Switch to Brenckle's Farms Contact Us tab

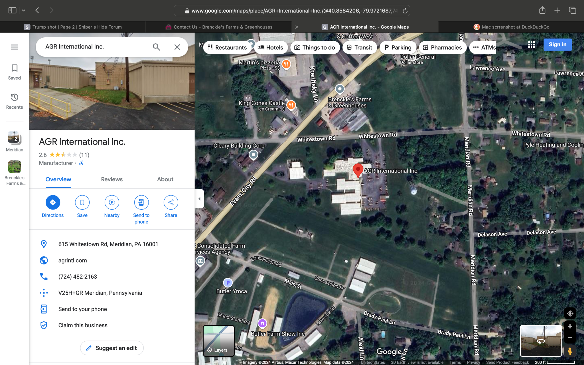click(x=219, y=27)
